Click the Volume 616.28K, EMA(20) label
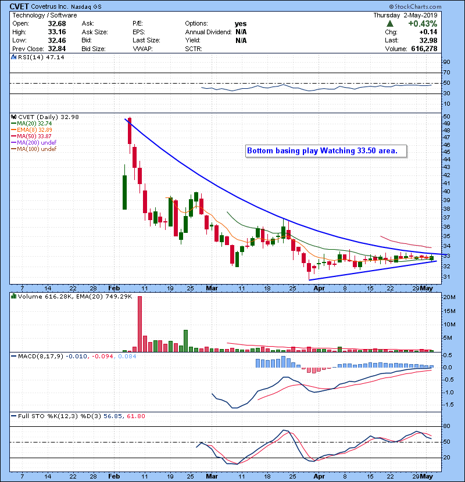Screen dimensions: 465x482 pyautogui.click(x=75, y=296)
